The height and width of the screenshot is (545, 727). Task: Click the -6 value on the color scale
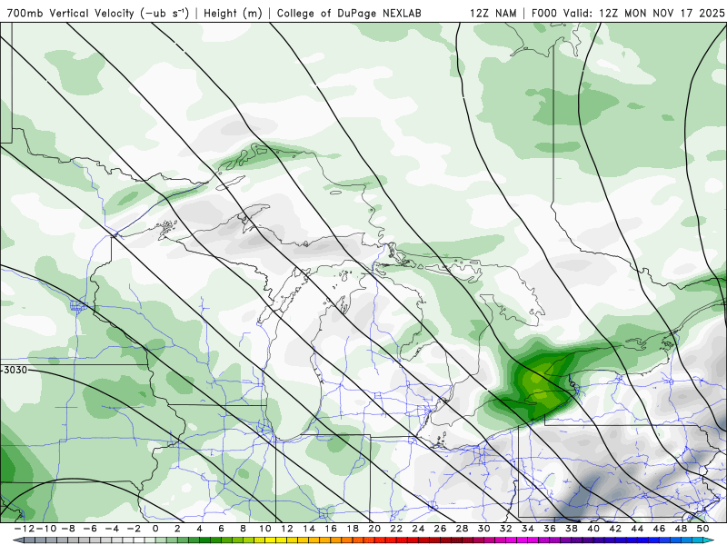[x=90, y=529]
